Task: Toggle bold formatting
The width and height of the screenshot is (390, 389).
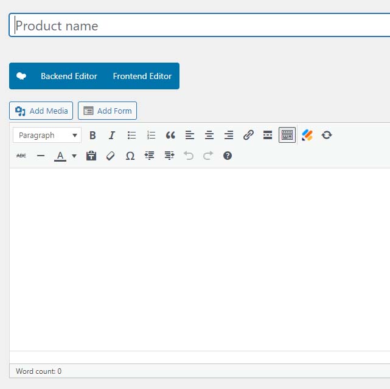Action: 93,136
